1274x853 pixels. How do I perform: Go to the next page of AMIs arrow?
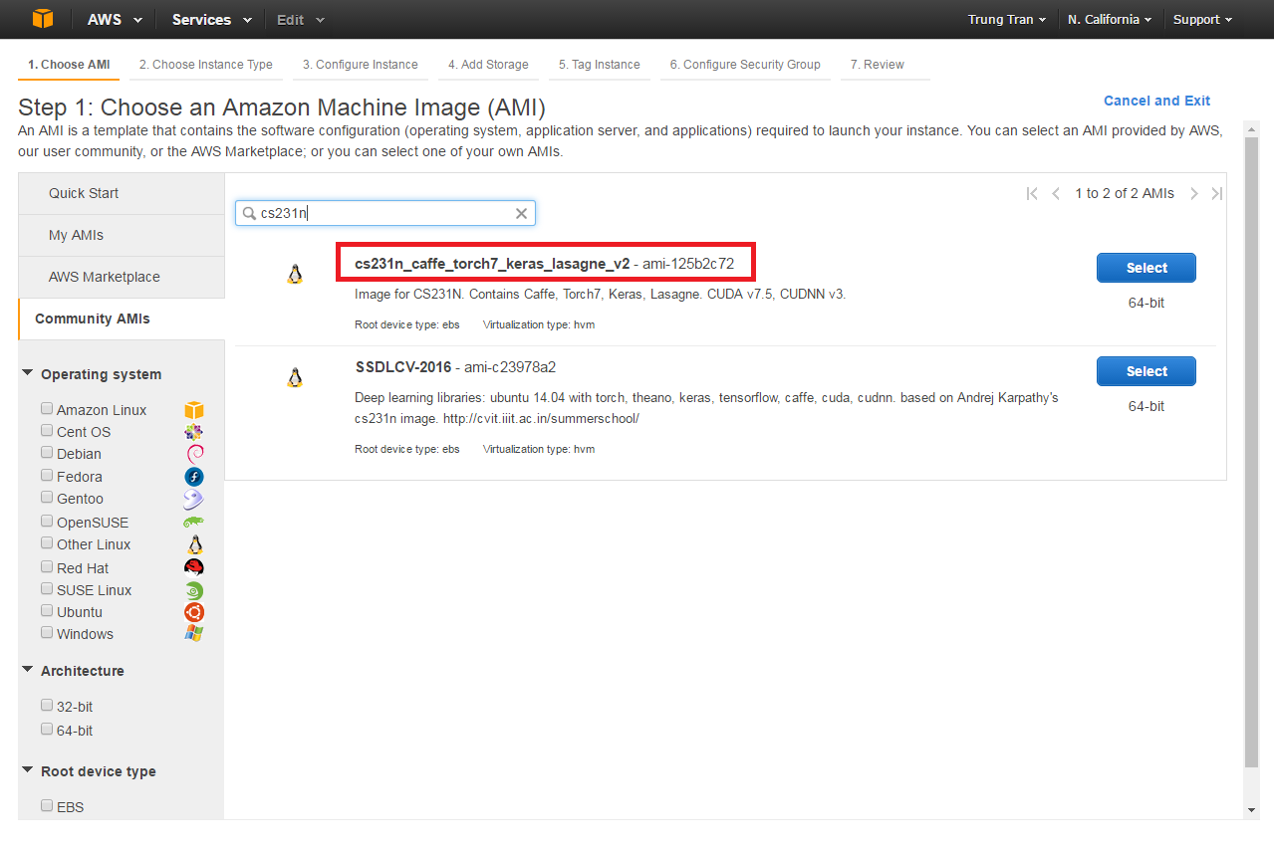(x=1194, y=193)
